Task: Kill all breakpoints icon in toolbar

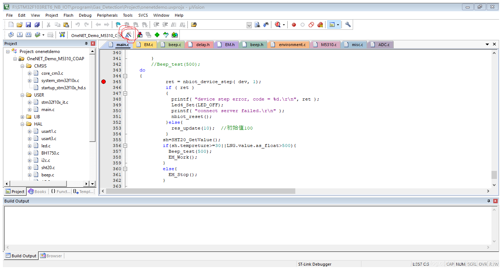Action: [x=320, y=25]
